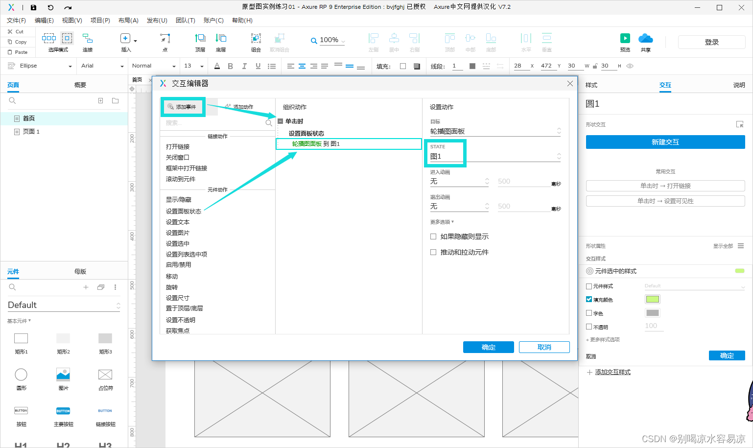Uncheck the 填充颜色 checkbox
This screenshot has width=753, height=448.
click(589, 299)
